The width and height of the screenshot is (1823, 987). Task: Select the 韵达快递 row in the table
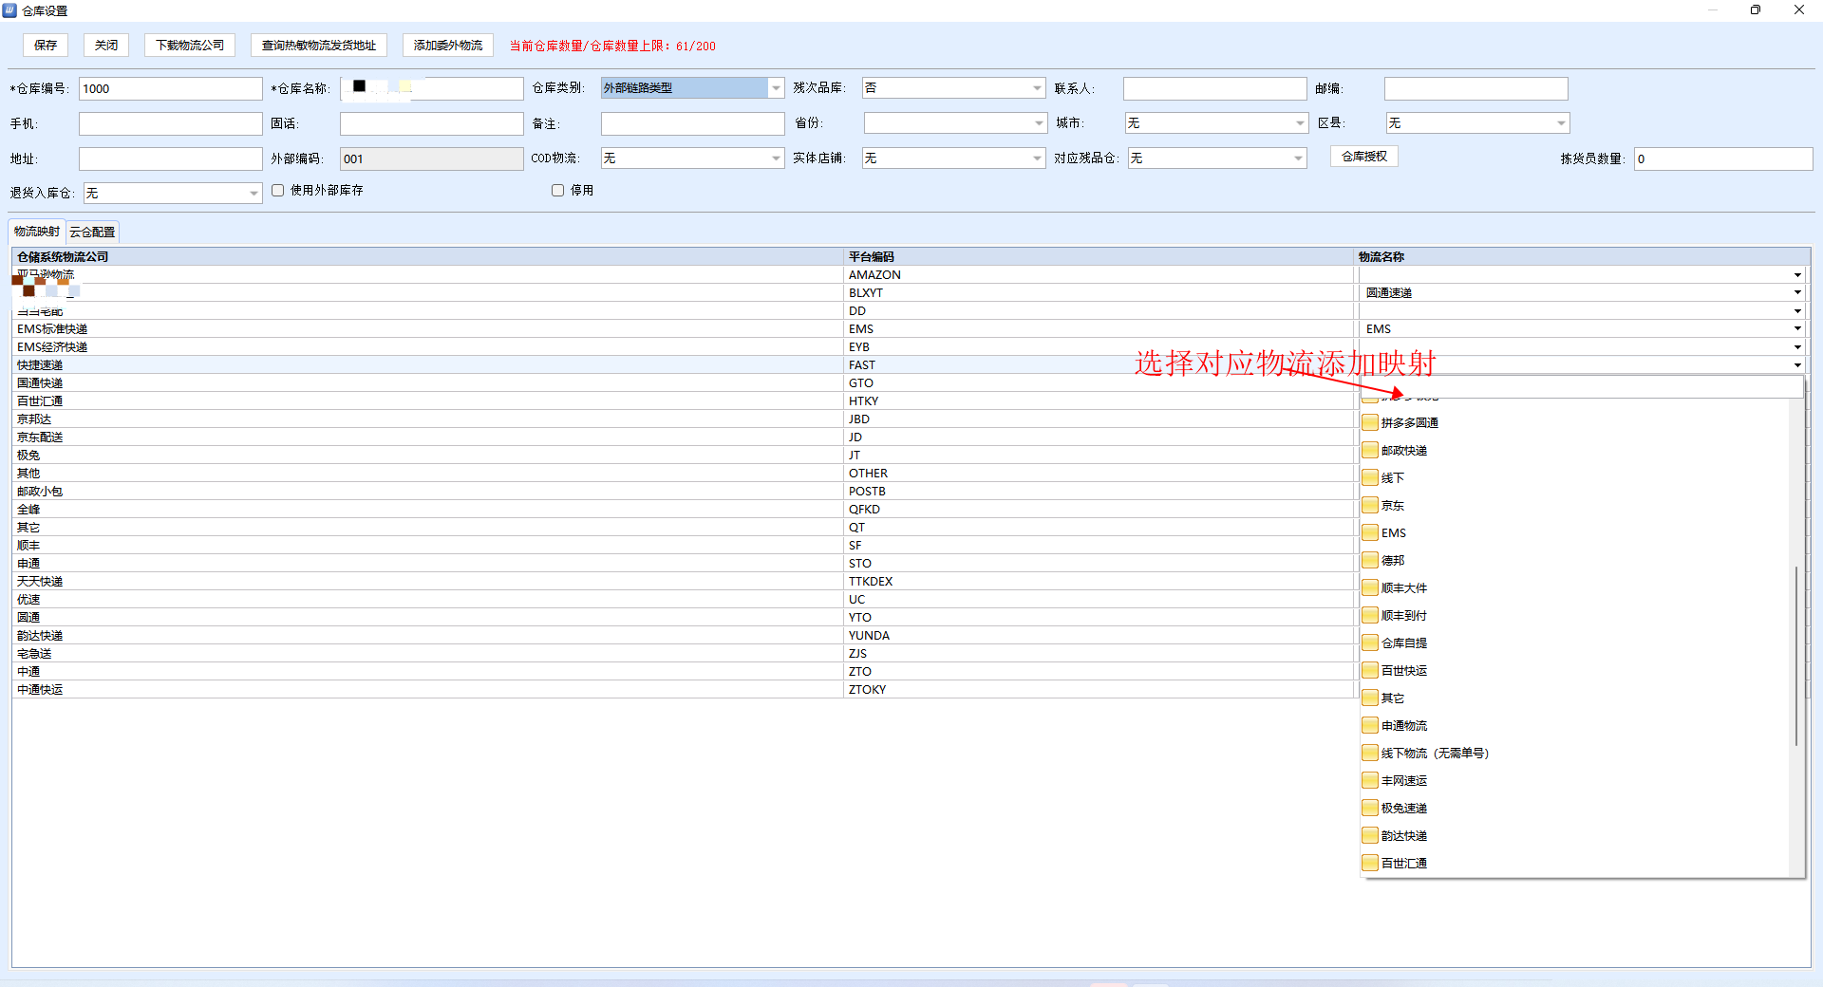(684, 636)
